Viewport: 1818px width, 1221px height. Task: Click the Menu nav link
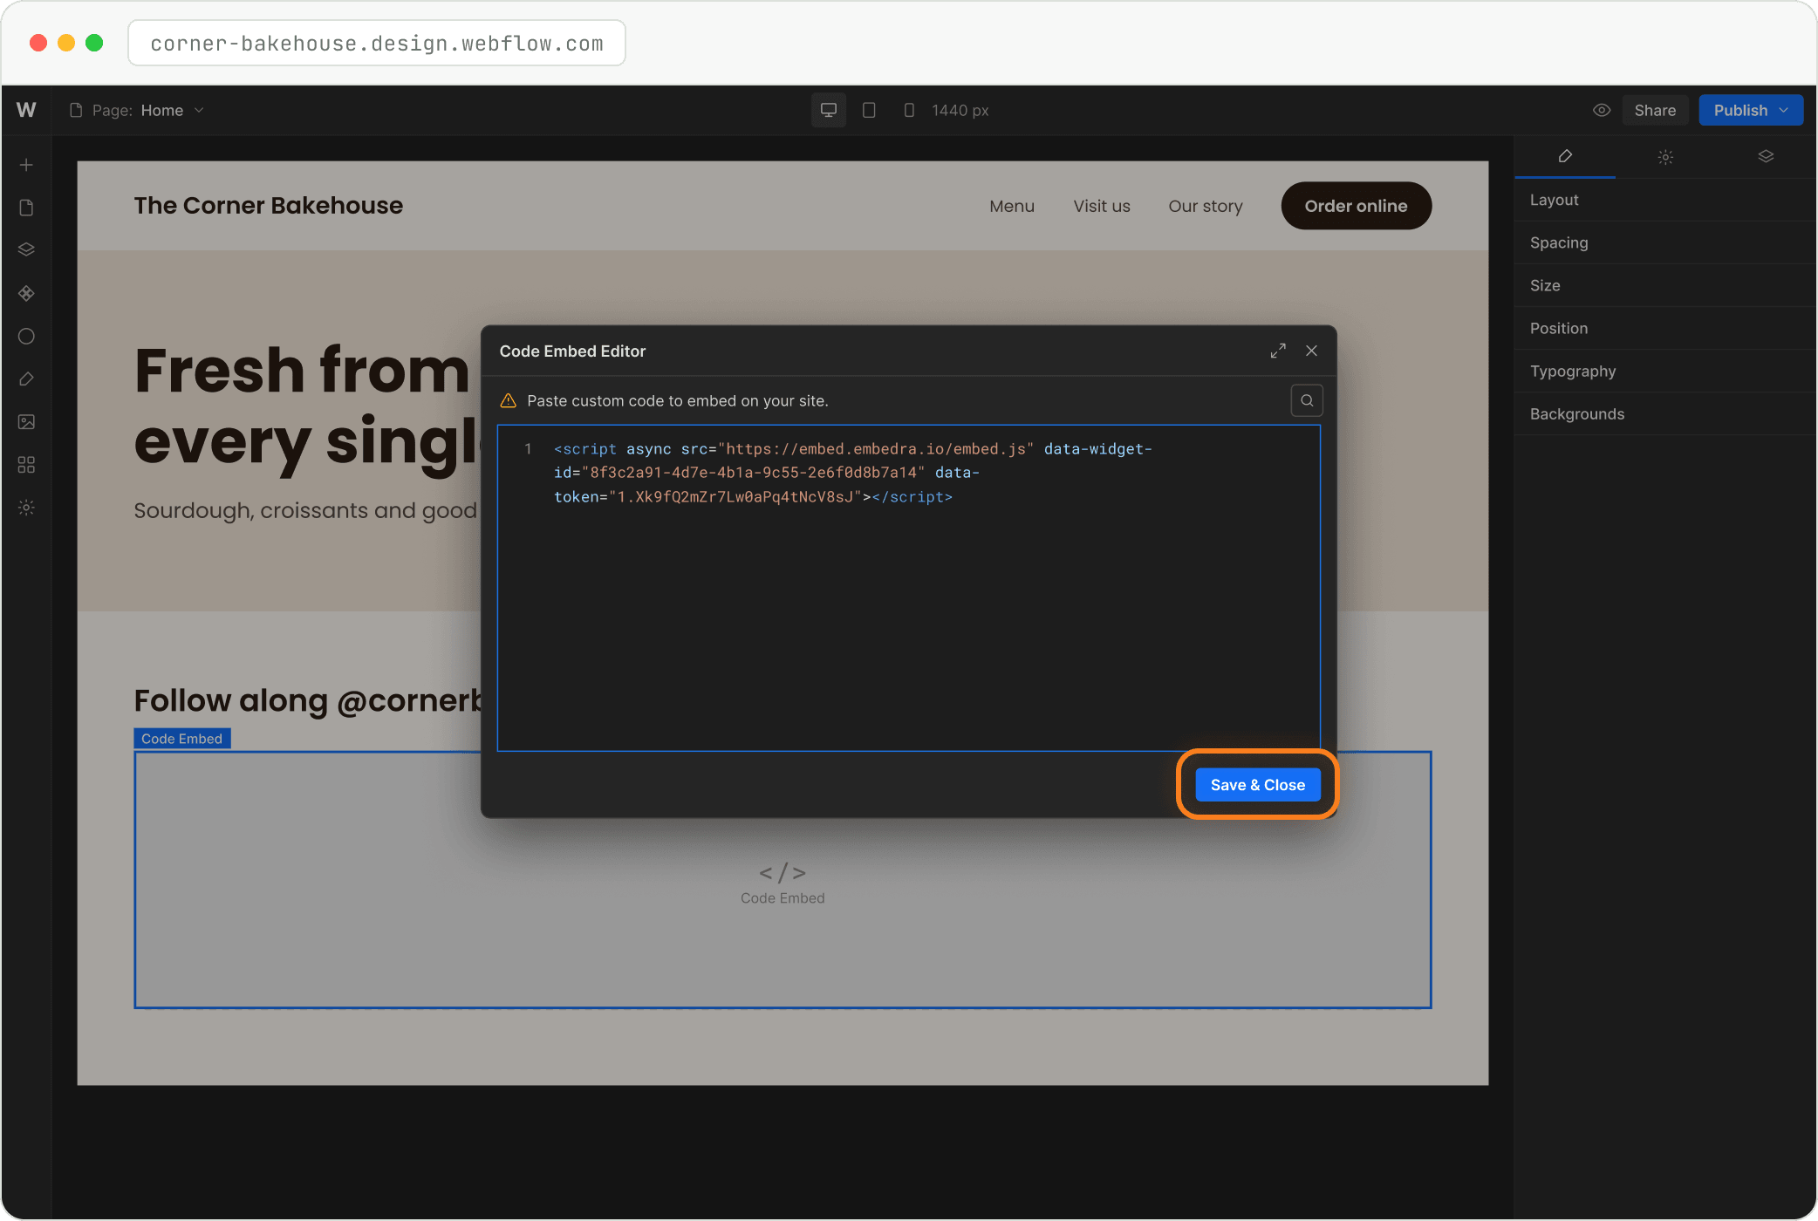pos(1012,206)
